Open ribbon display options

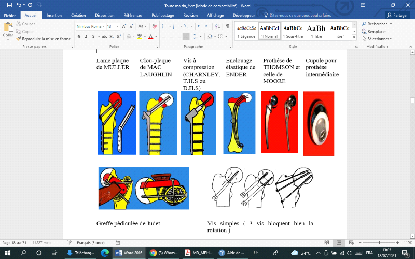(363, 5)
